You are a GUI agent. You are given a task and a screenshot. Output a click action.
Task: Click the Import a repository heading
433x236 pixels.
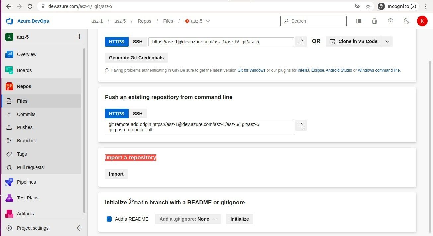pyautogui.click(x=130, y=157)
